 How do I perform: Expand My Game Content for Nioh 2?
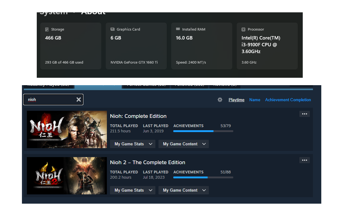click(184, 190)
